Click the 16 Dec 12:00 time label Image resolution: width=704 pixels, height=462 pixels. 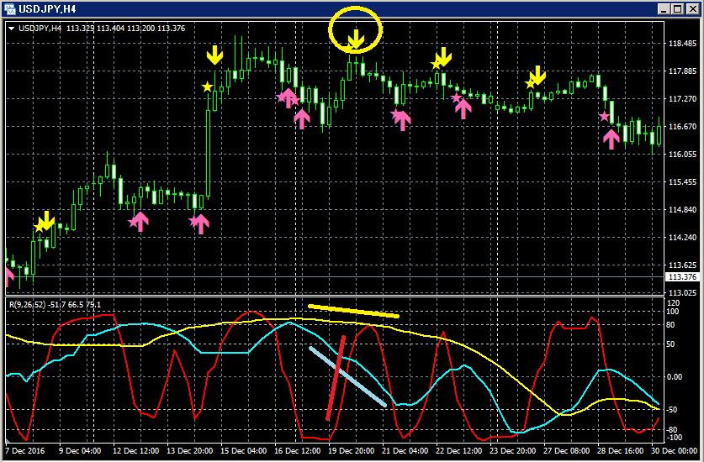point(298,450)
